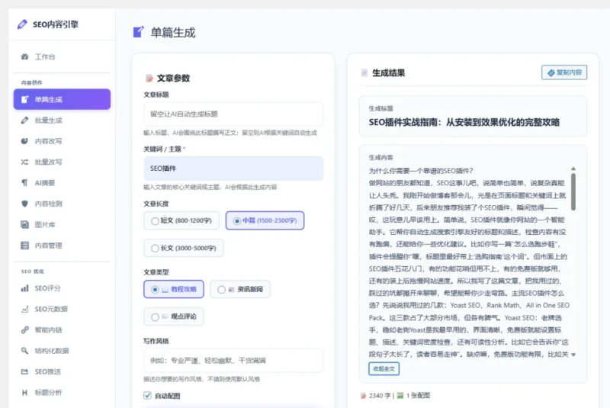
Task: Open 批量改写 menu item
Action: (62, 162)
